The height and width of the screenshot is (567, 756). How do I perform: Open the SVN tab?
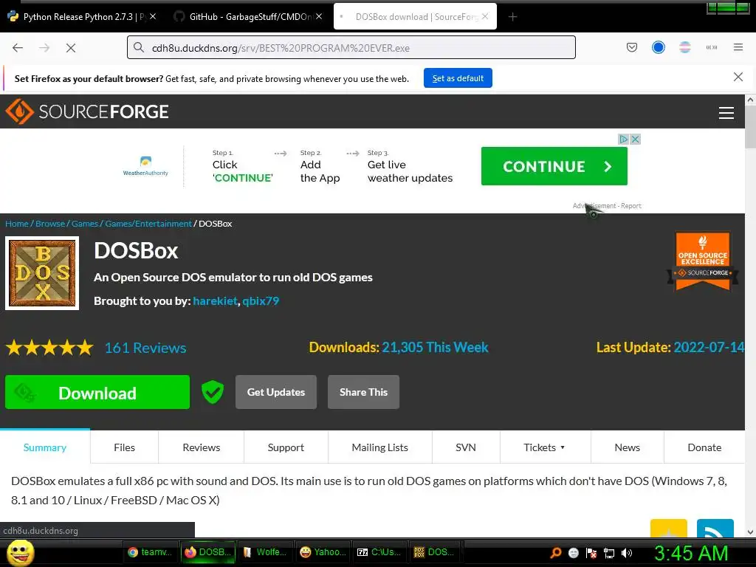click(466, 447)
